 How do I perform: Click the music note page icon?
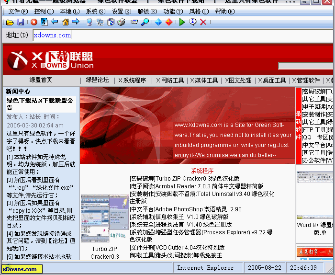pyautogui.click(x=44, y=22)
